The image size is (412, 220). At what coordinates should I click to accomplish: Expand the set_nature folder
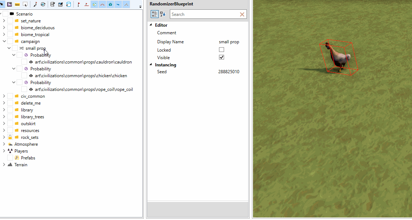click(x=4, y=21)
